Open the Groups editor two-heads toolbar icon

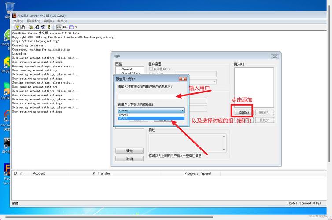pos(43,27)
